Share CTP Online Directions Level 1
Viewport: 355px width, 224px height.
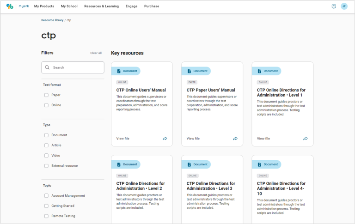point(305,139)
